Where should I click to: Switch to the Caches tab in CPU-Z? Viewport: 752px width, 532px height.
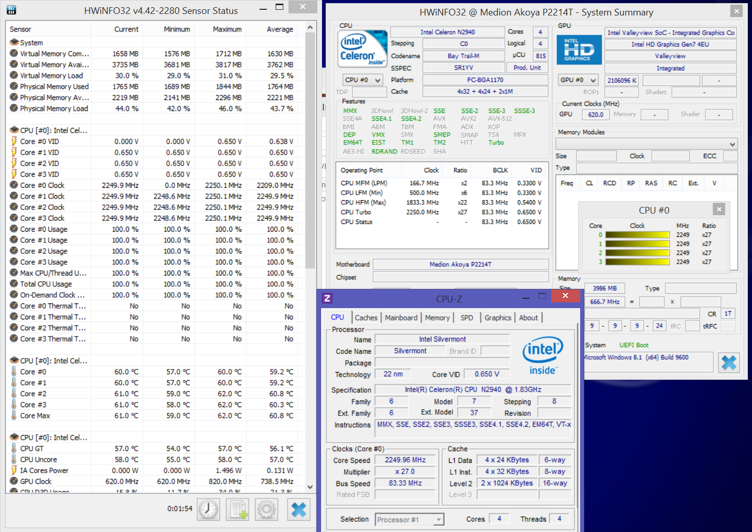click(366, 318)
